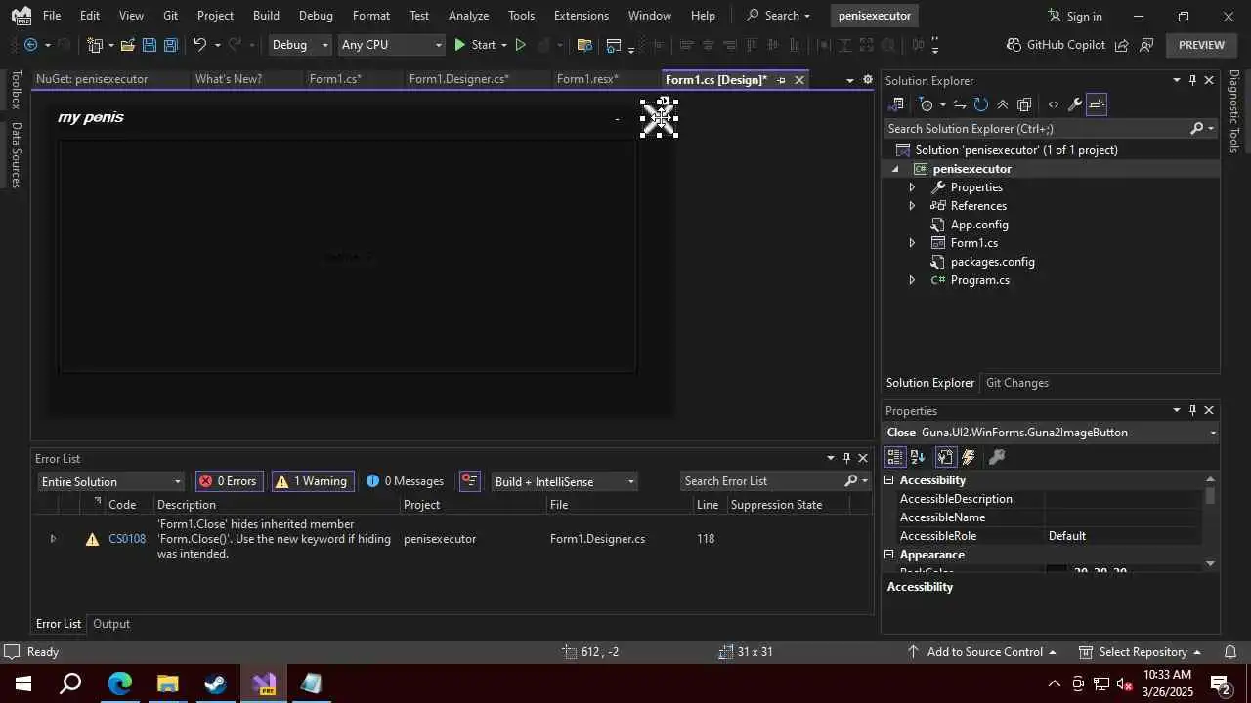
Task: Switch views icon in Solution Explorer toolbar
Action: 895,104
